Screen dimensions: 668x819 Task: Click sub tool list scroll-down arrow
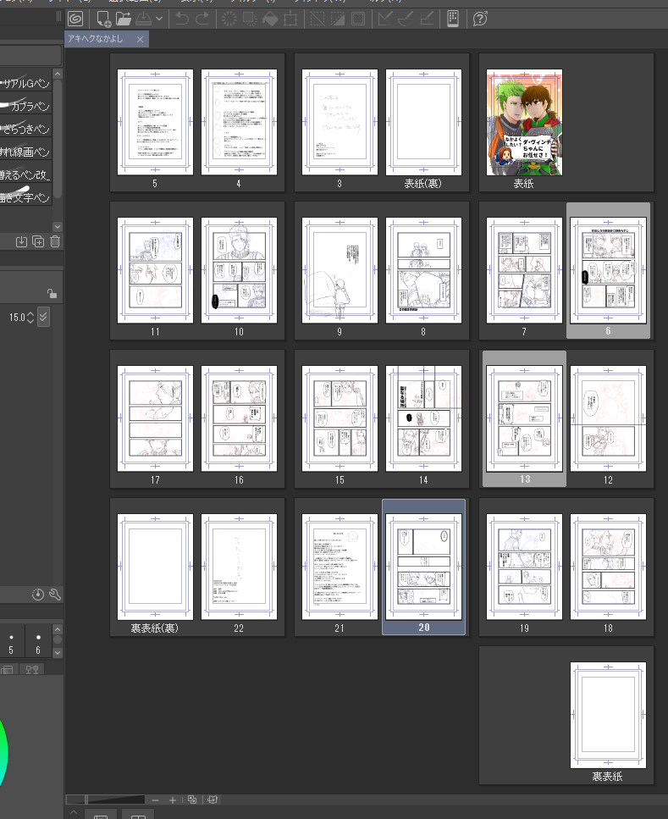pyautogui.click(x=58, y=227)
